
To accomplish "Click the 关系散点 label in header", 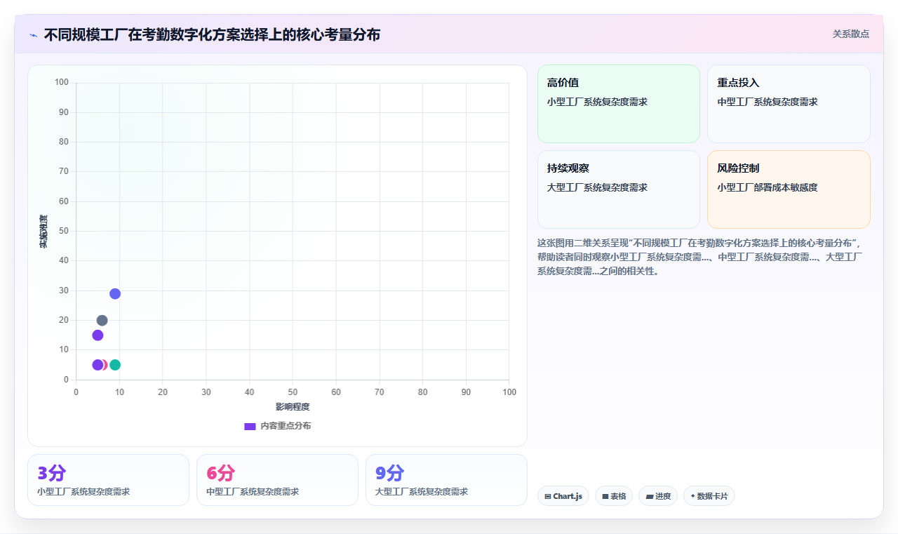I will [851, 34].
